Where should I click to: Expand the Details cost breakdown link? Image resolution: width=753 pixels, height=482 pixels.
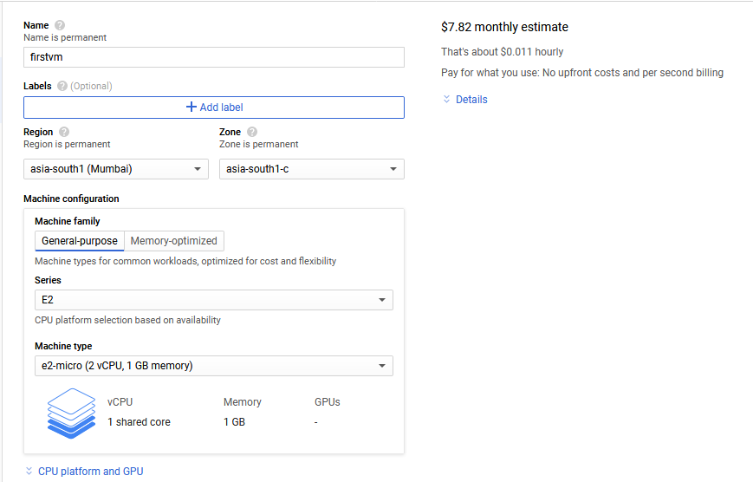[471, 100]
